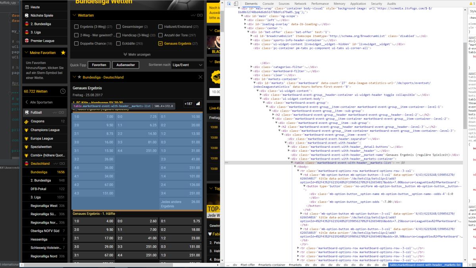This screenshot has height=268, width=476.
Task: Collapse the Wettarten section chevron
Action: click(74, 15)
